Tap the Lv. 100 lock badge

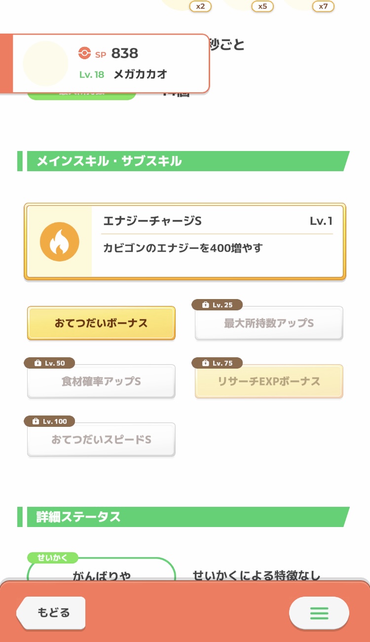click(x=49, y=421)
